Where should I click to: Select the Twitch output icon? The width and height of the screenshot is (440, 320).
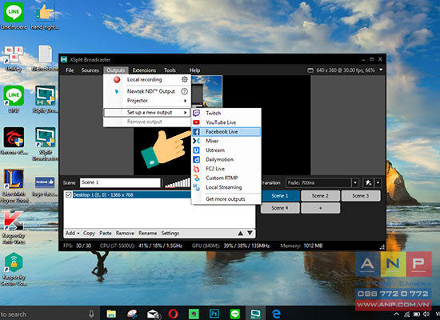(x=197, y=113)
